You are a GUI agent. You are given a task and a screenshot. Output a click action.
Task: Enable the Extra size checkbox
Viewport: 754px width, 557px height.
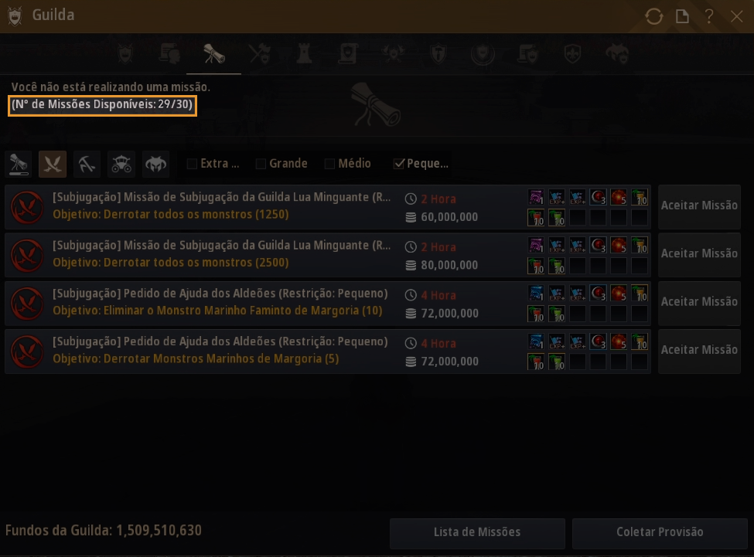(192, 164)
